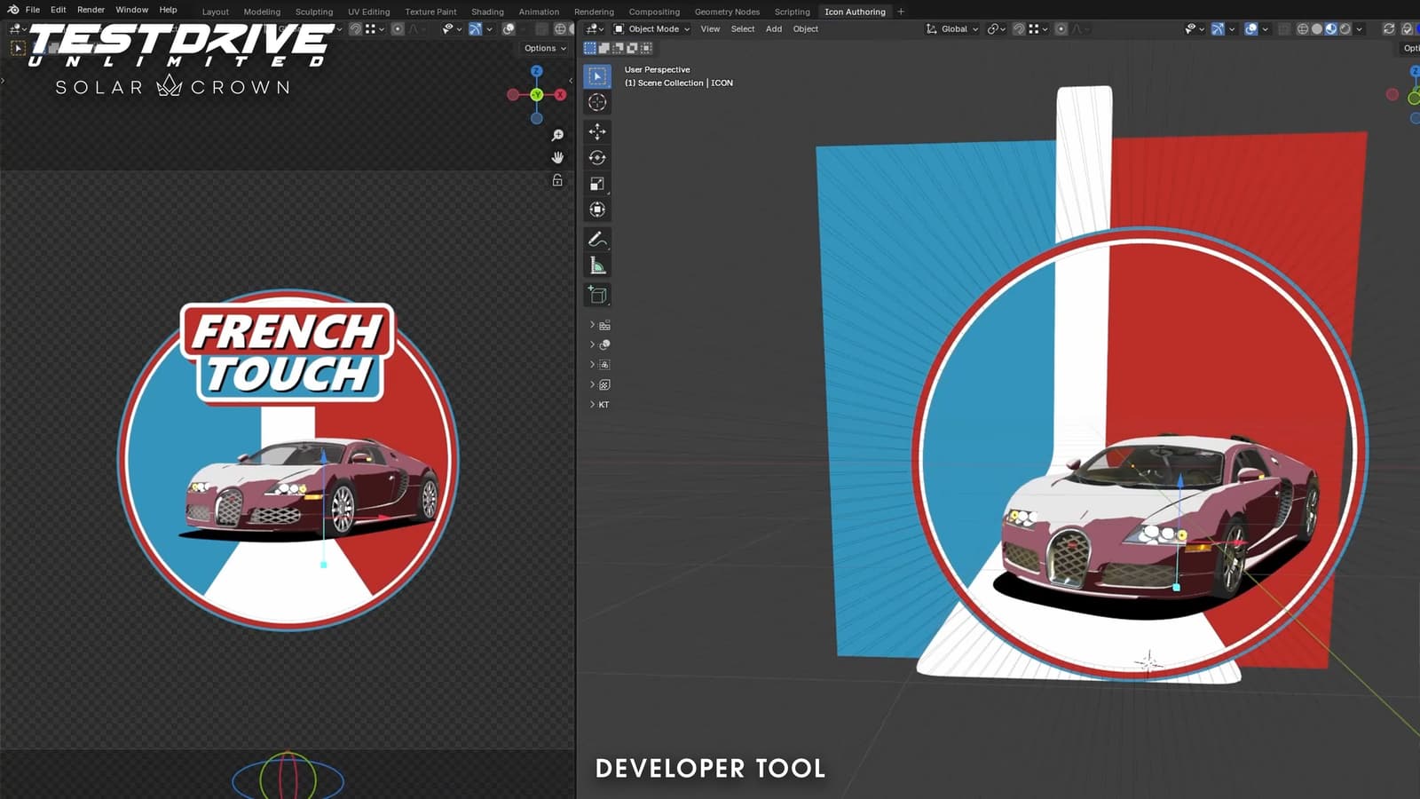Click the zoom magnifier in French Touch viewport

557,135
